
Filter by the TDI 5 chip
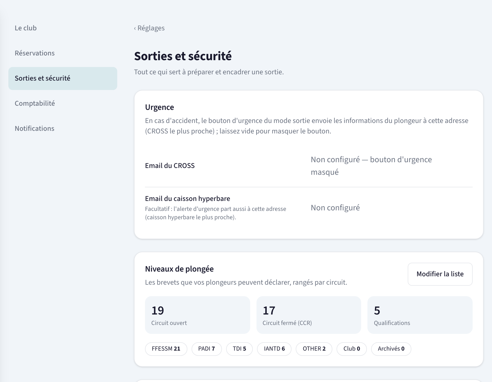tap(239, 349)
